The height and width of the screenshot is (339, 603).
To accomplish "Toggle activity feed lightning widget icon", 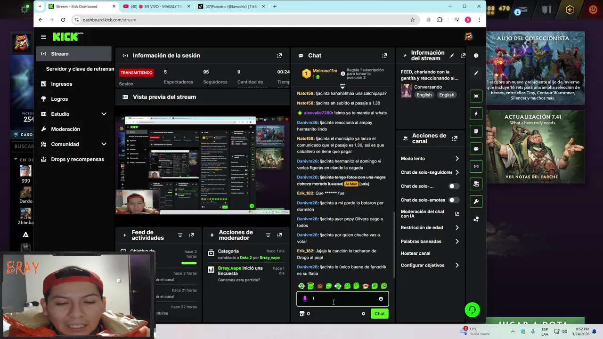I will (x=476, y=113).
